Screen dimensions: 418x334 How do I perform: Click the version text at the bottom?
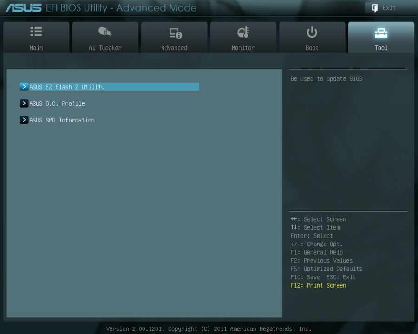pyautogui.click(x=209, y=328)
